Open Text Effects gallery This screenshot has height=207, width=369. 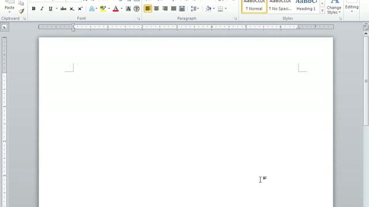click(x=92, y=9)
